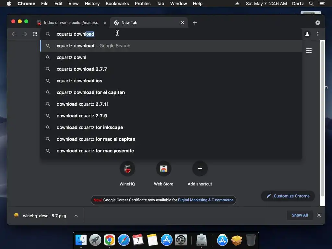332x249 pixels.
Task: Open Google Chrome from the Dock
Action: coord(110,240)
